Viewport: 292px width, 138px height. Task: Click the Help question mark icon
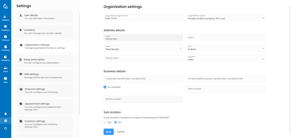pyautogui.click(x=5, y=80)
